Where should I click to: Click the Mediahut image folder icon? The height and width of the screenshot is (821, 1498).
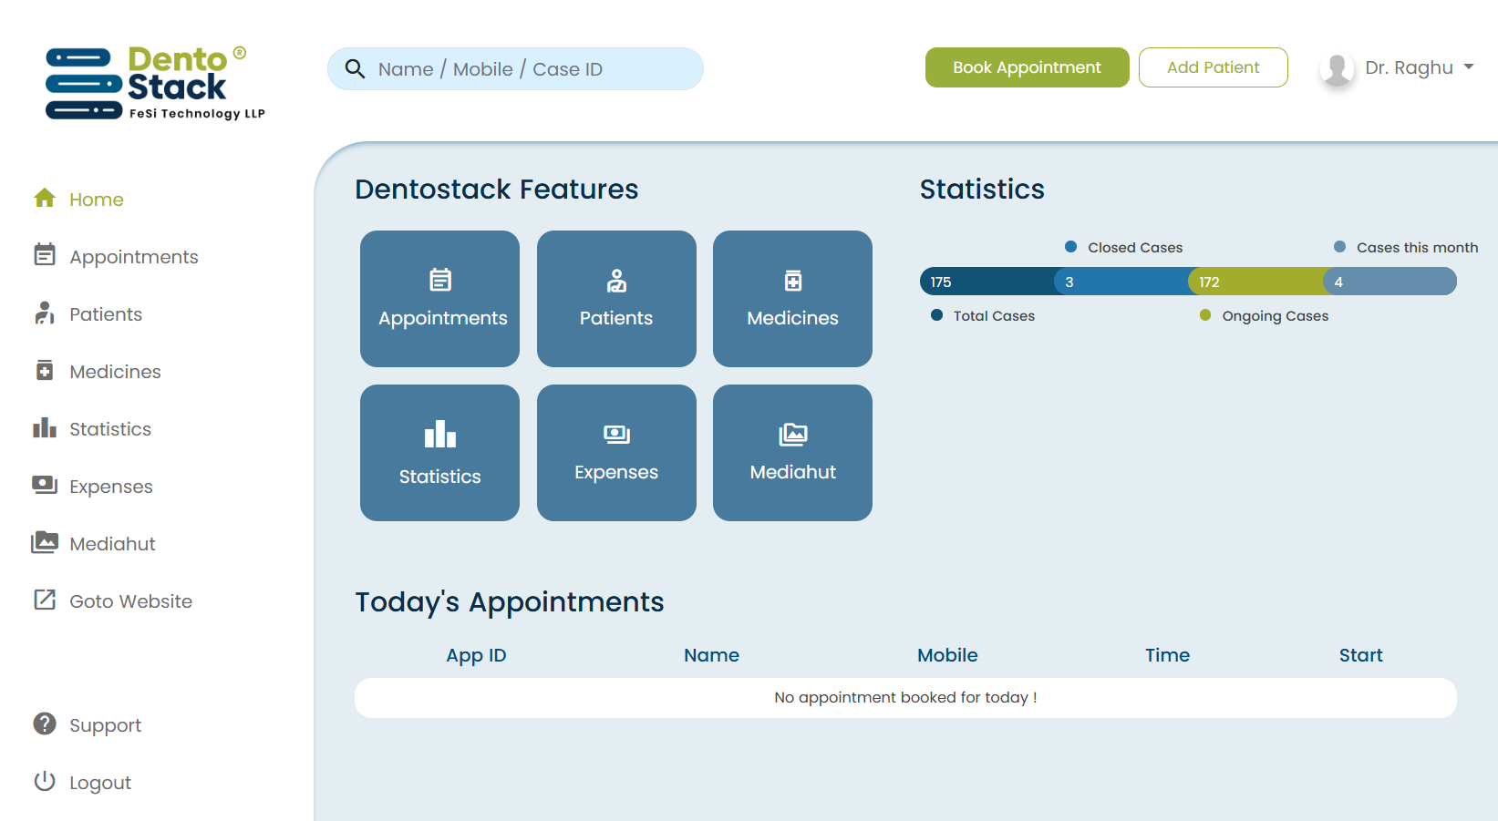coord(44,543)
